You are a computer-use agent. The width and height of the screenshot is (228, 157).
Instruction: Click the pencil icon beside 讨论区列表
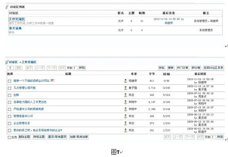(7, 7)
